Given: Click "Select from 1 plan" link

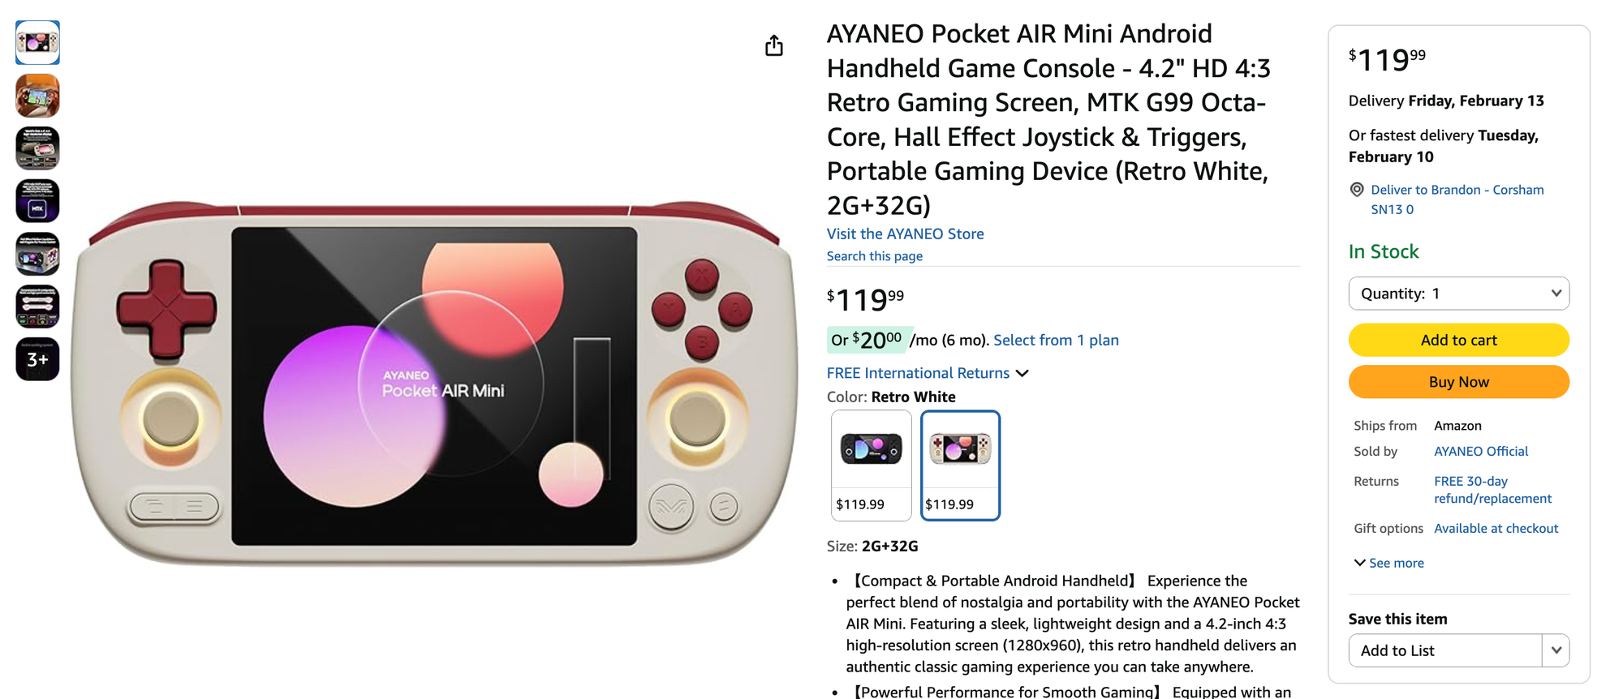Looking at the screenshot, I should [1056, 340].
